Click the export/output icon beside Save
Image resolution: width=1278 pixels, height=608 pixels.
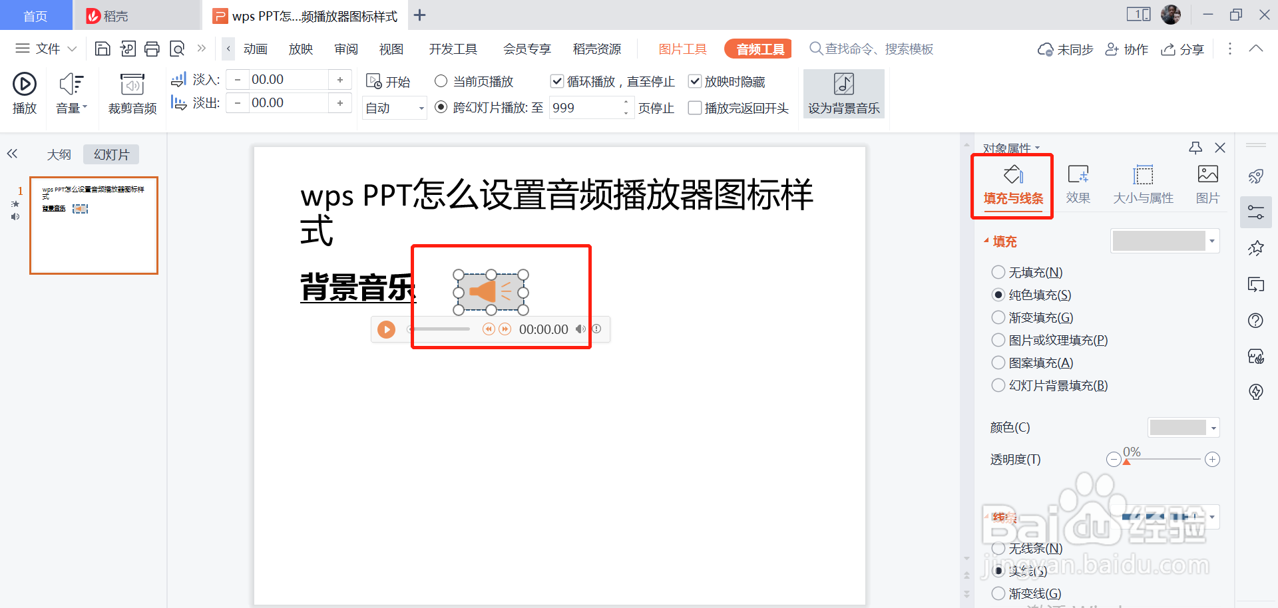point(128,49)
